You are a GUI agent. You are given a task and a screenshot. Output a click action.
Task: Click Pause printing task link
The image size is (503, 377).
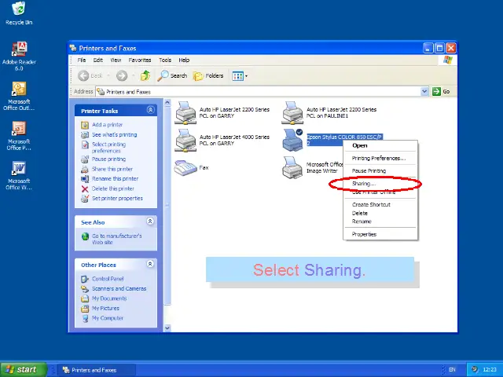[x=108, y=159]
